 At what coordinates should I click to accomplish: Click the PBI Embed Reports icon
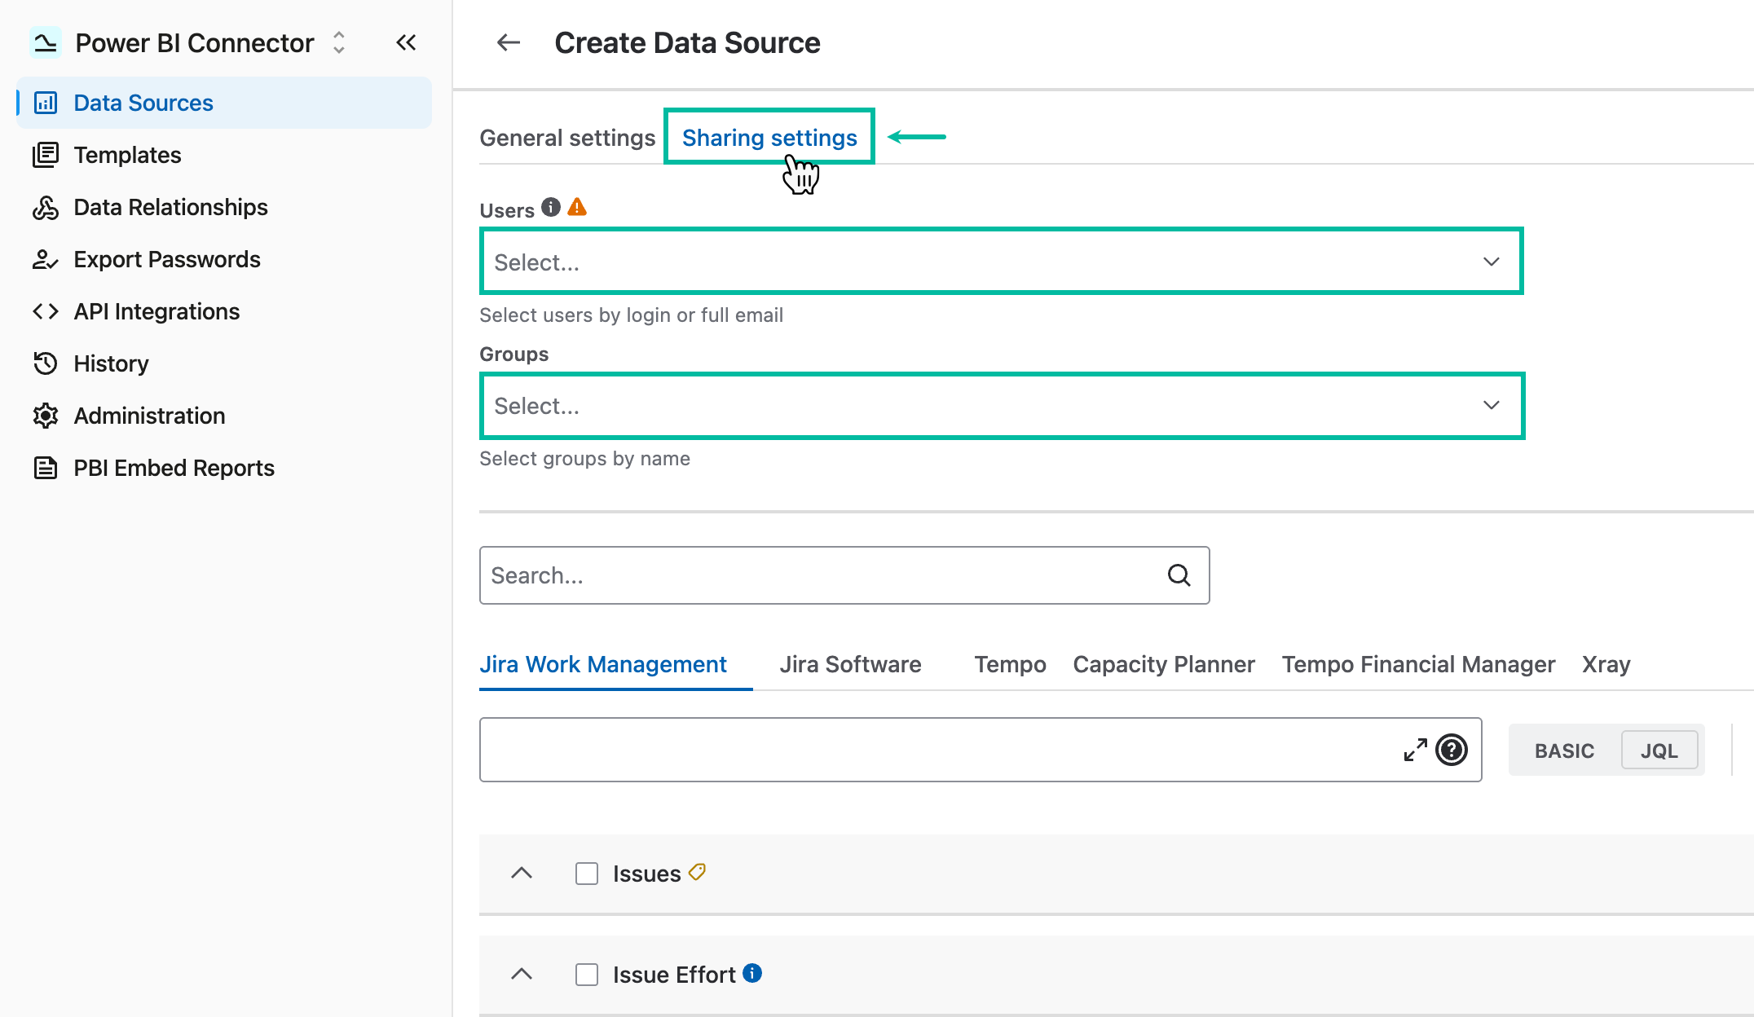pyautogui.click(x=46, y=468)
